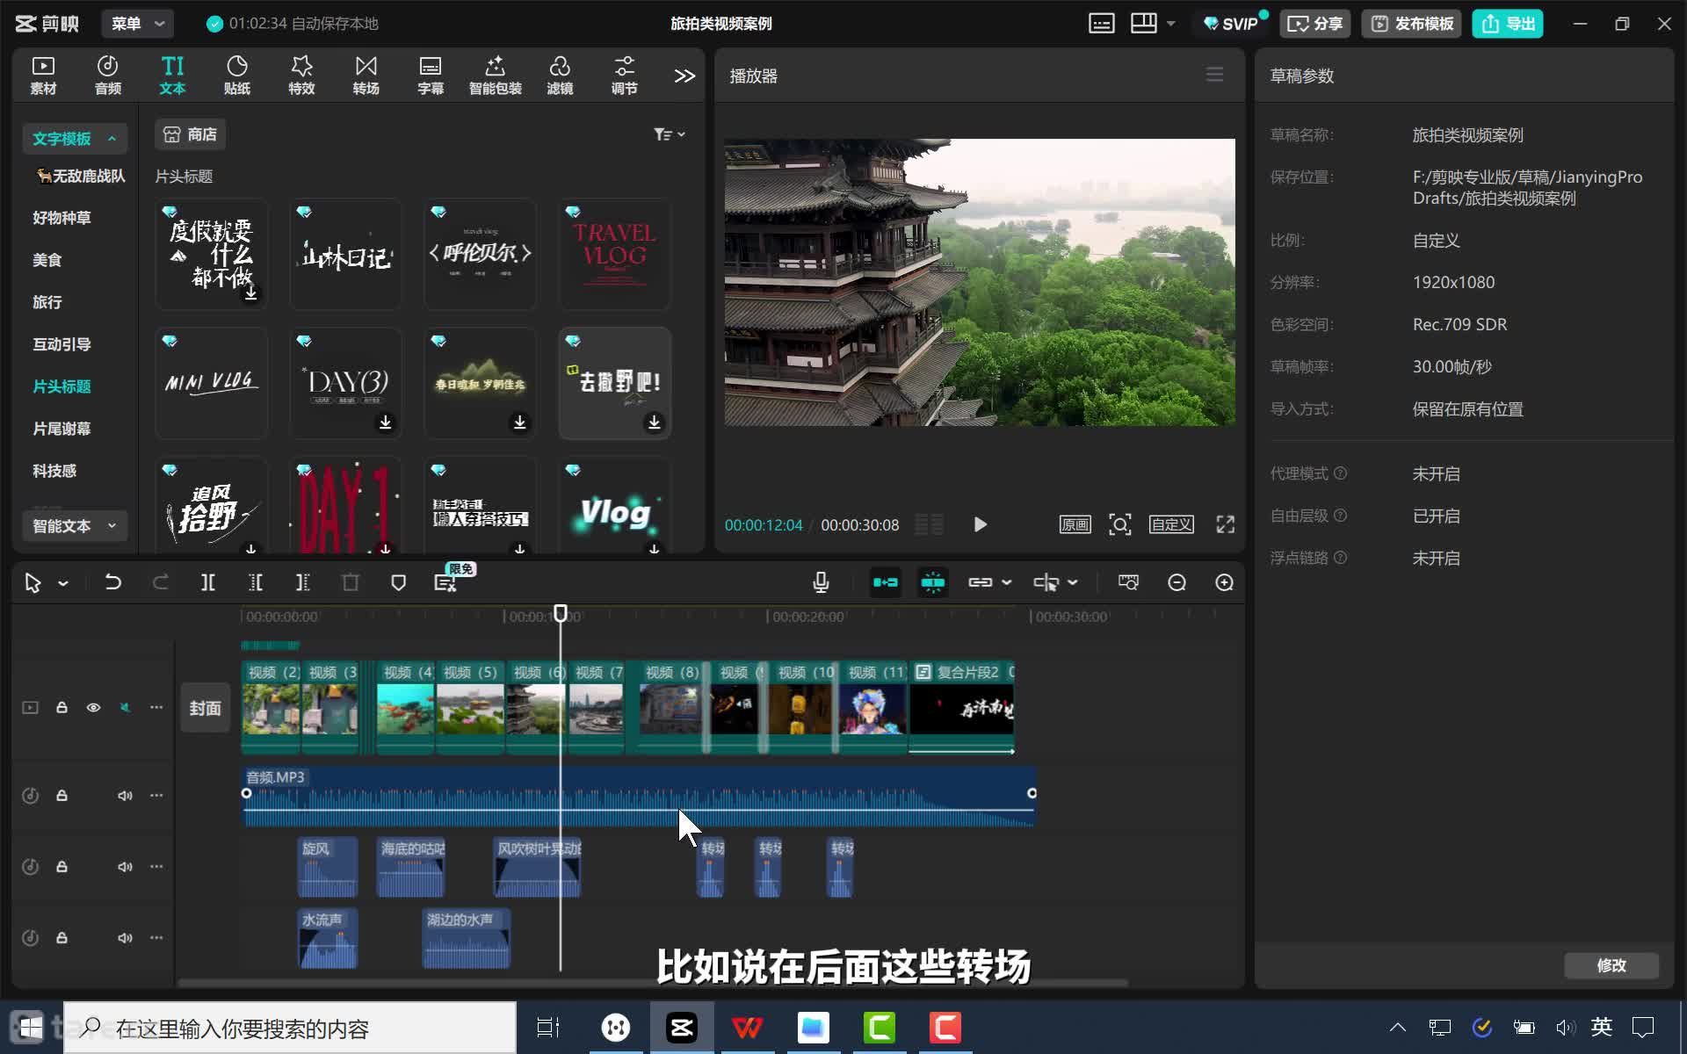Download the DAY(3) template
Image resolution: width=1687 pixels, height=1054 pixels.
pyautogui.click(x=385, y=422)
